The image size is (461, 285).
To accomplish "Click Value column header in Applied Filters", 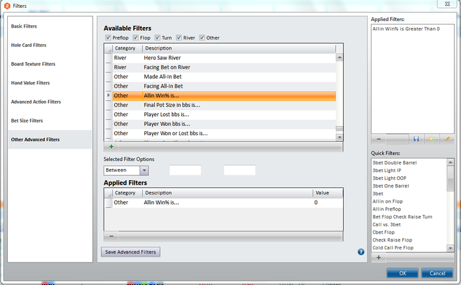I will coord(328,193).
